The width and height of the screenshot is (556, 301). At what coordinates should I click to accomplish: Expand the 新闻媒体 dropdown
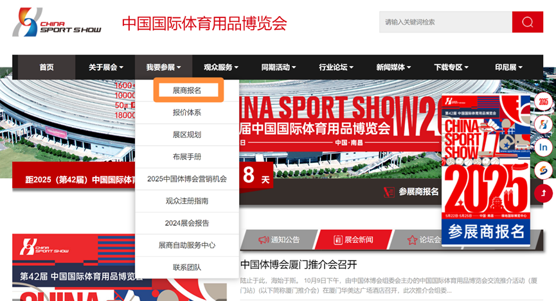click(393, 67)
